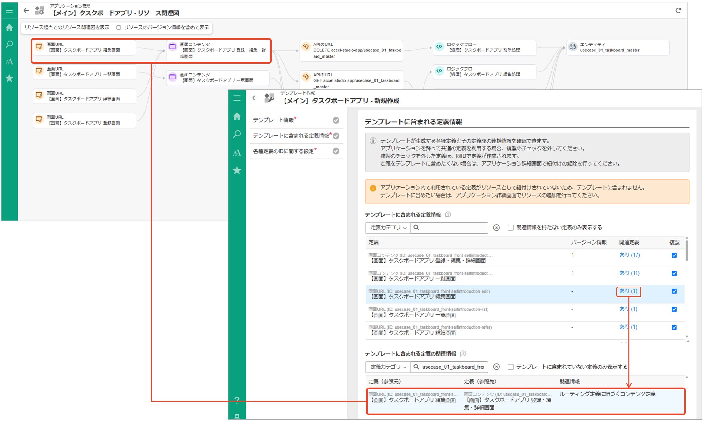Uncheck 複製 for 画面URL 編集画面 row
This screenshot has height=422, width=704.
(674, 291)
